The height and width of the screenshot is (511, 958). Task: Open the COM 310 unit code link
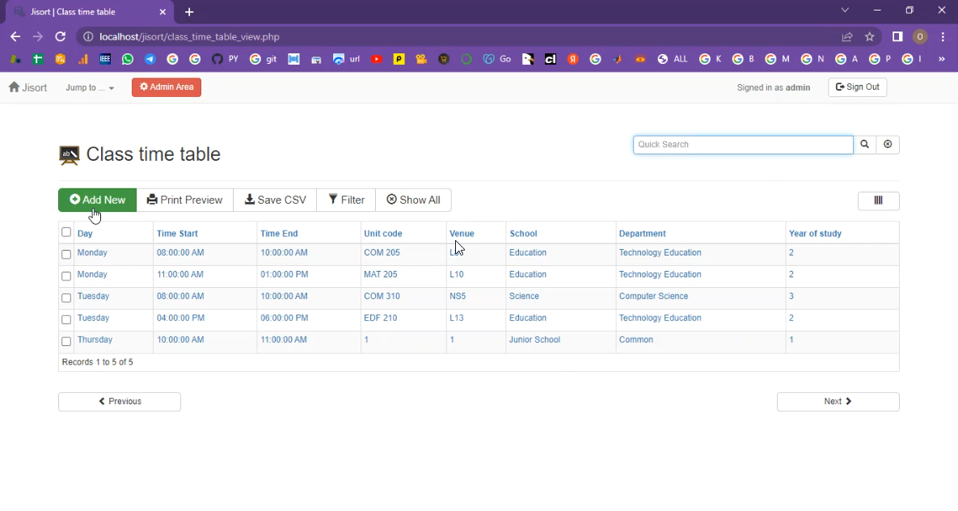click(x=382, y=297)
